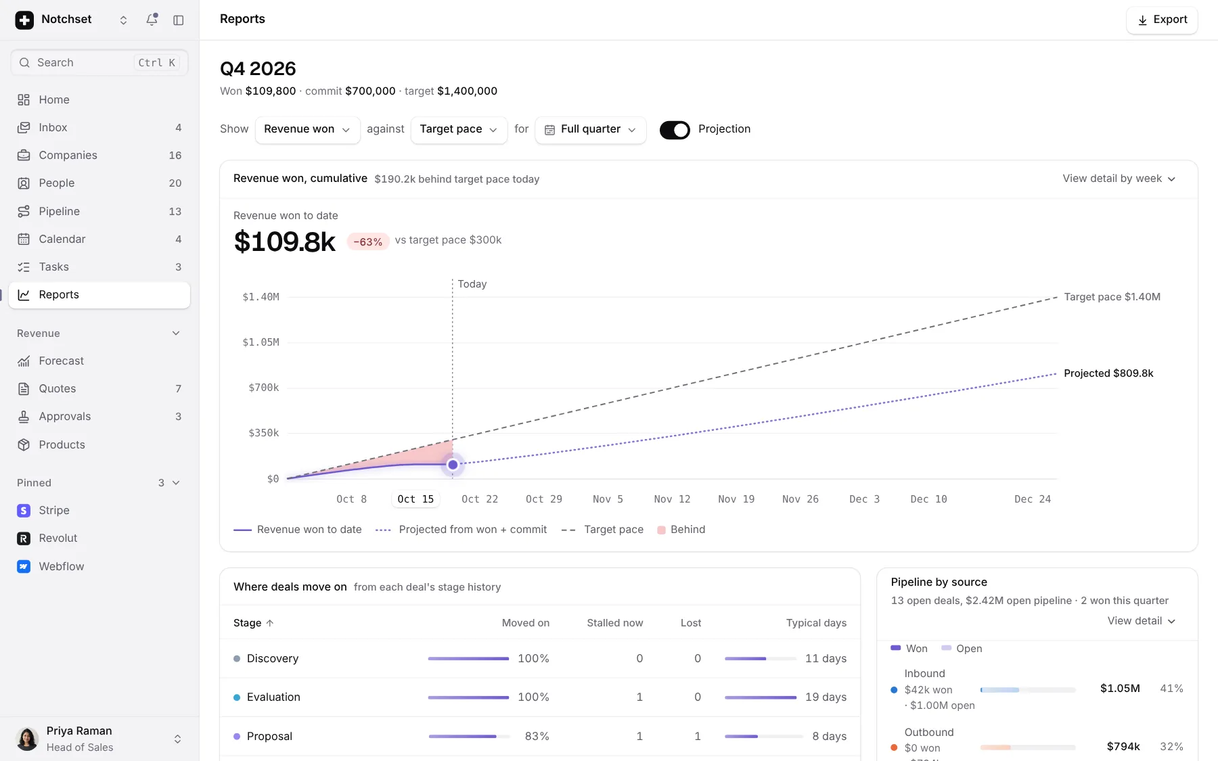Click the Quotes document icon
This screenshot has height=761, width=1218.
tap(24, 388)
